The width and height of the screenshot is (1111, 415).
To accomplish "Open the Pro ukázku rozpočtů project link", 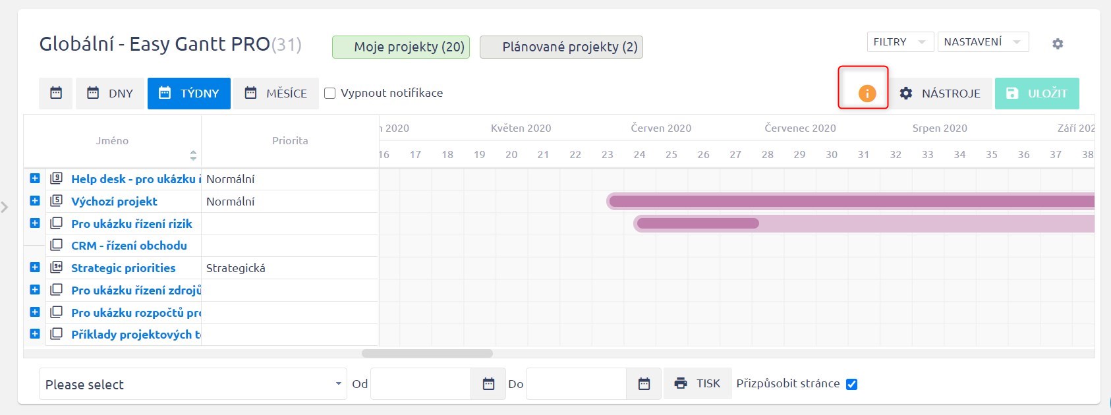I will click(136, 313).
